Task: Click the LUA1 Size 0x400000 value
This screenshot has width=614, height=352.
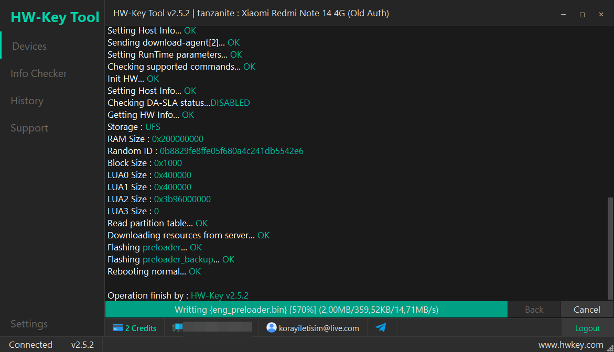Action: pos(173,187)
